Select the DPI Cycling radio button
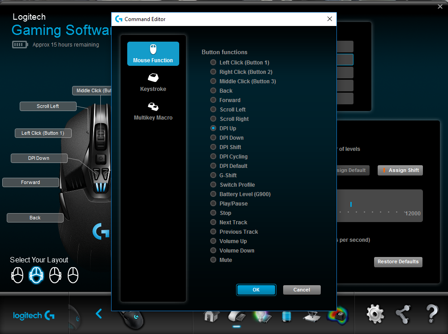This screenshot has width=448, height=334. (213, 157)
